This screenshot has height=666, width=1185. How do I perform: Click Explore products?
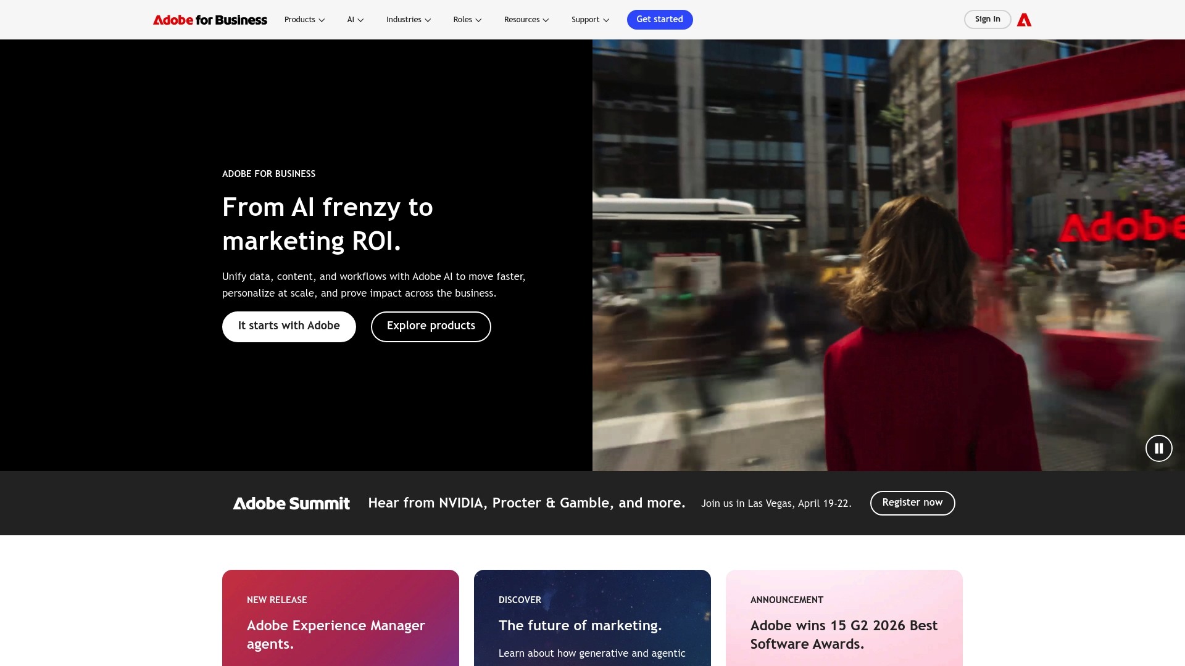pos(431,326)
